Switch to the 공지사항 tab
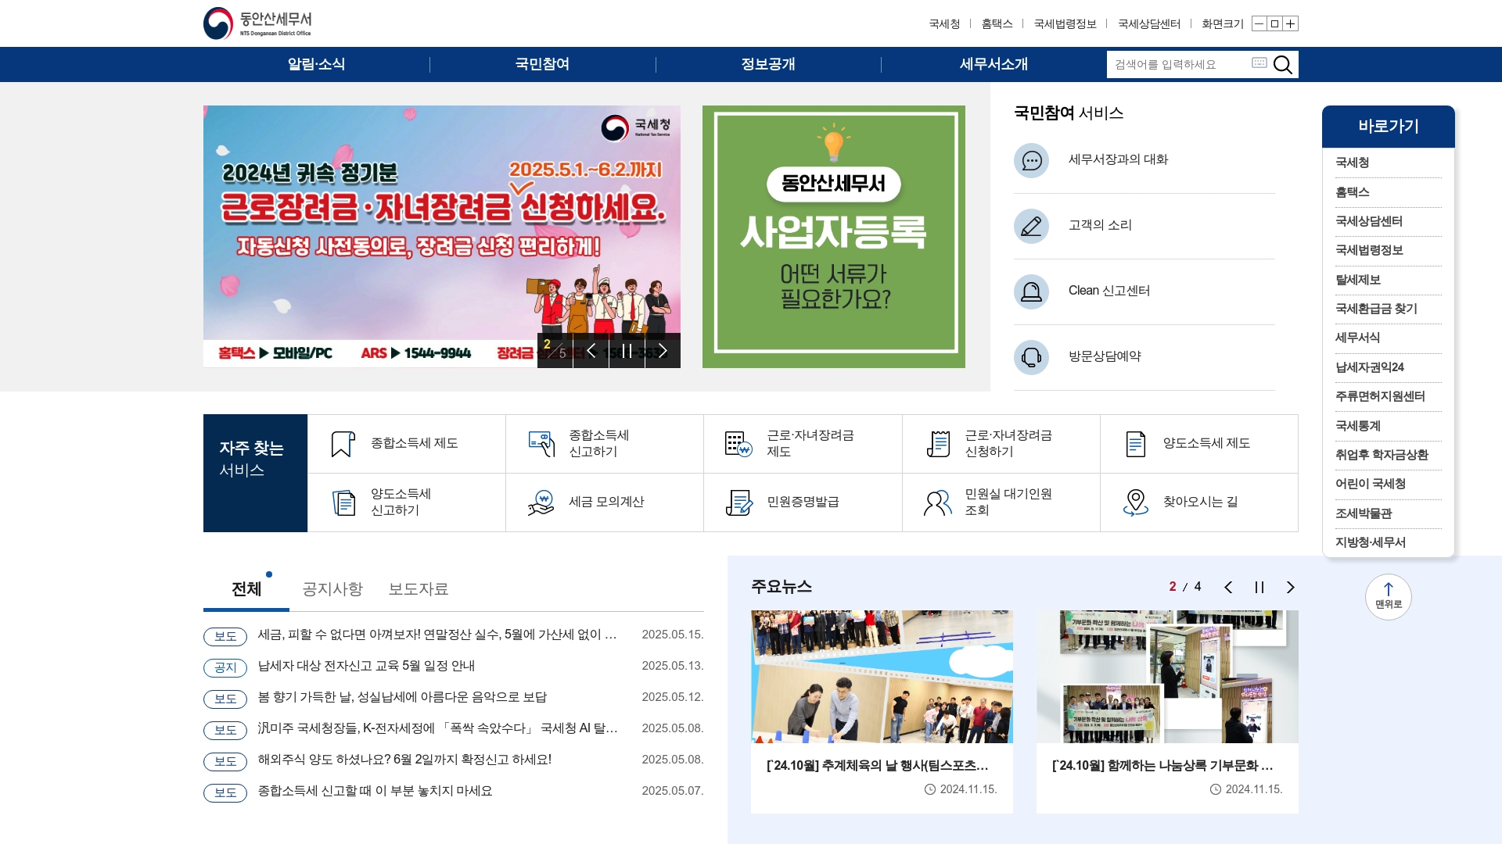This screenshot has width=1502, height=844. 332,589
